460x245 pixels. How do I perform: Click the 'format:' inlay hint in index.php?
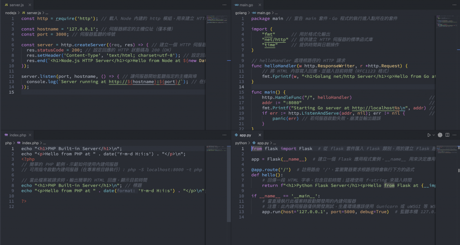(x=126, y=191)
